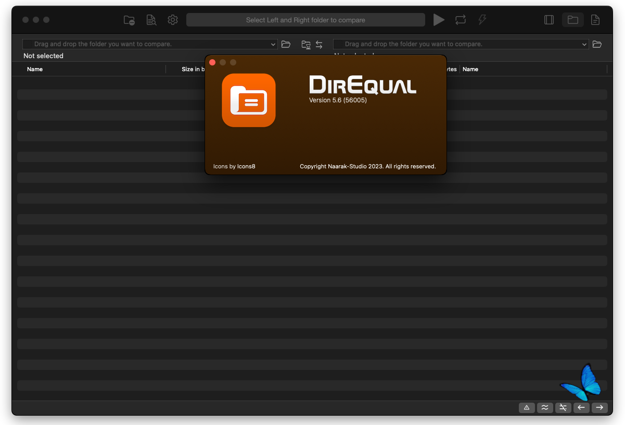The height and width of the screenshot is (425, 625).
Task: Click the left pane Name column header
Action: (35, 69)
